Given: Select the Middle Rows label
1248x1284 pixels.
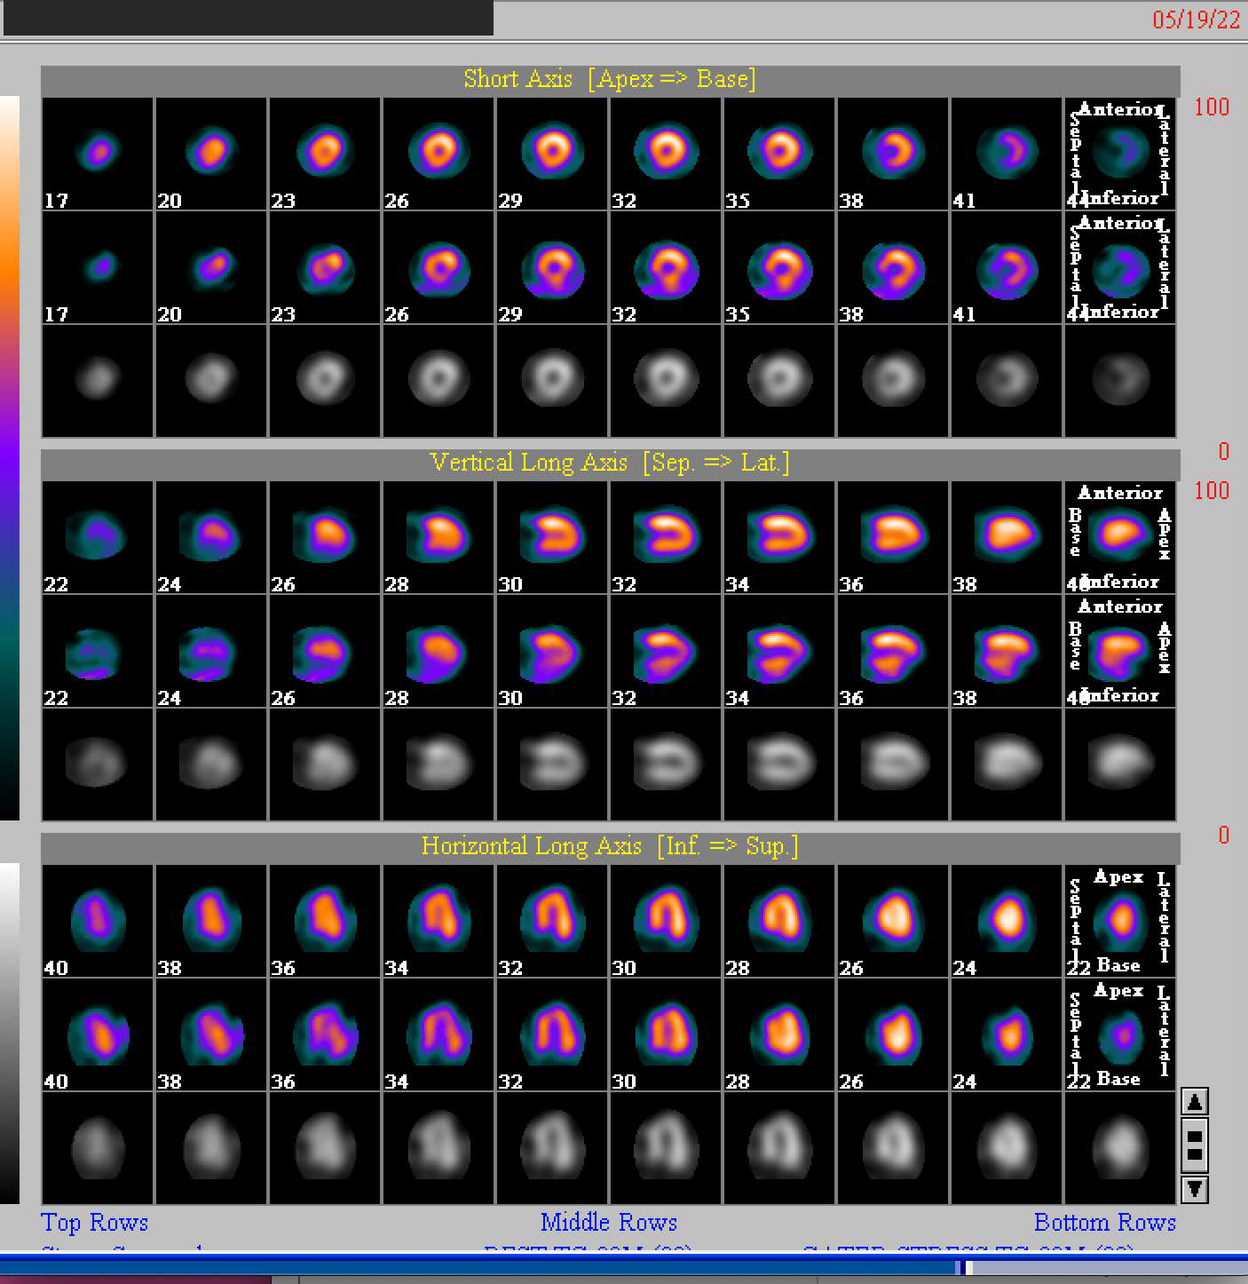Looking at the screenshot, I should [x=608, y=1223].
